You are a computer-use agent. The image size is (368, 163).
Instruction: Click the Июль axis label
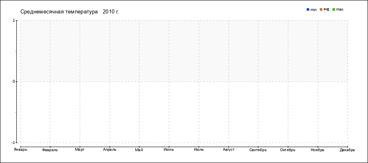click(x=199, y=150)
